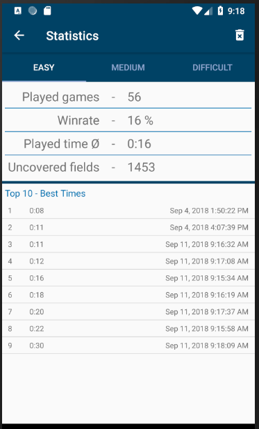Tap the cellular signal status icon
The width and height of the screenshot is (259, 429).
click(208, 11)
